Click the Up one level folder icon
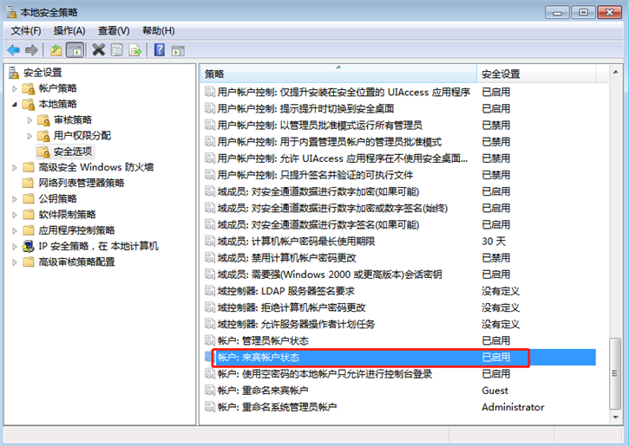This screenshot has width=629, height=446. click(x=56, y=50)
